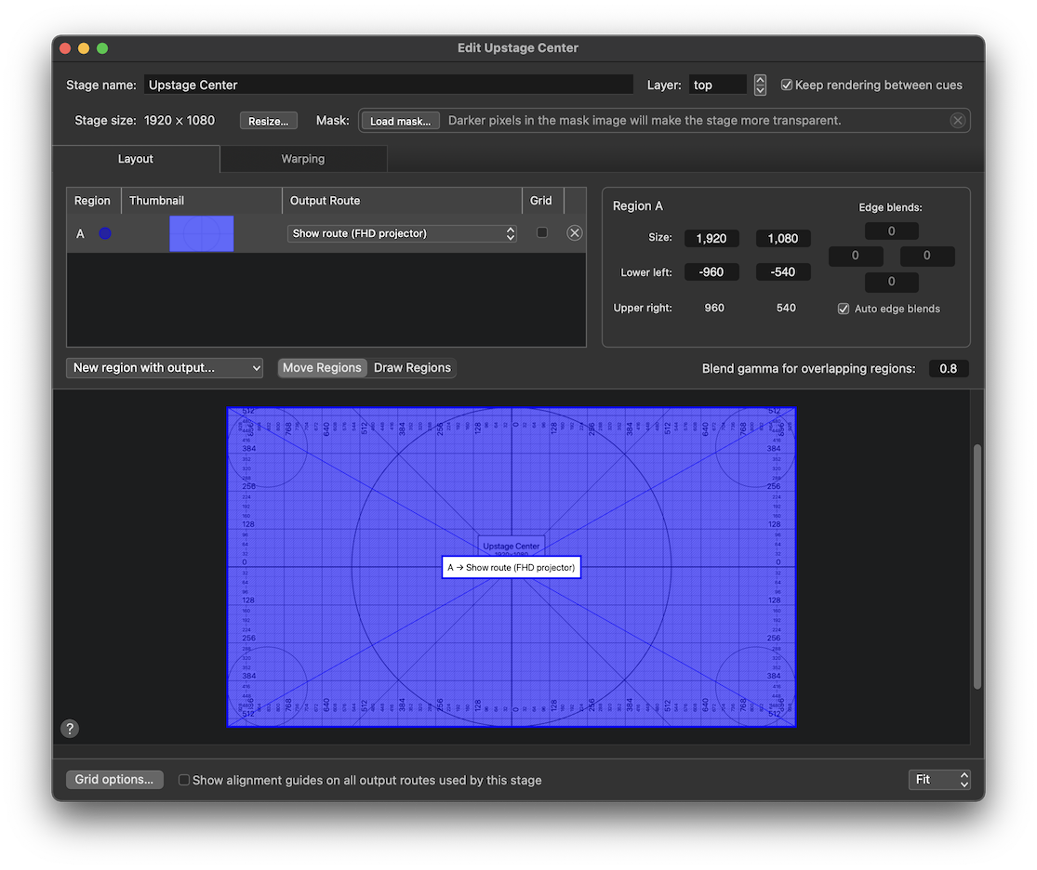Image resolution: width=1037 pixels, height=870 pixels.
Task: Enable Show alignment guides checkbox
Action: [x=184, y=780]
